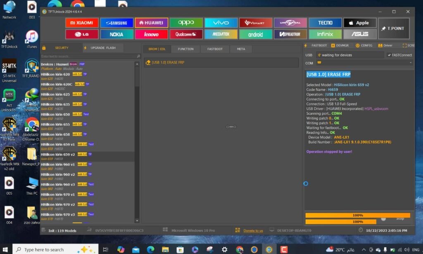This screenshot has height=254, width=423.
Task: Select the Samsung brand button
Action: (116, 23)
